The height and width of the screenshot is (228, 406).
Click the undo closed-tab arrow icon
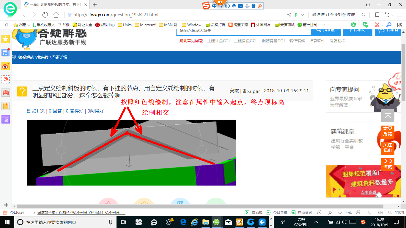click(387, 15)
